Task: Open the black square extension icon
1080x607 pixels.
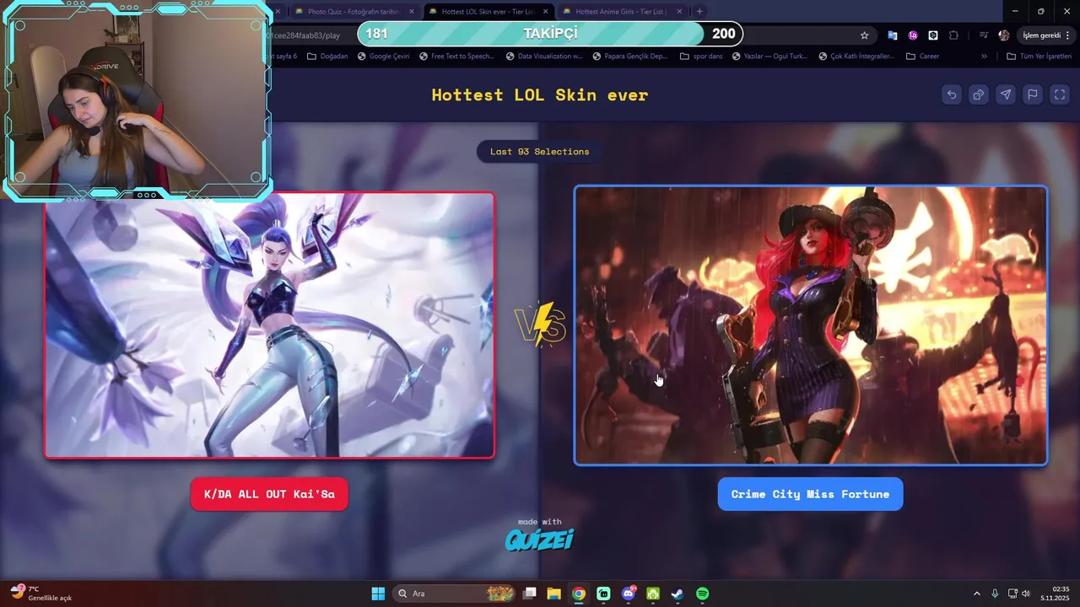Action: (933, 35)
